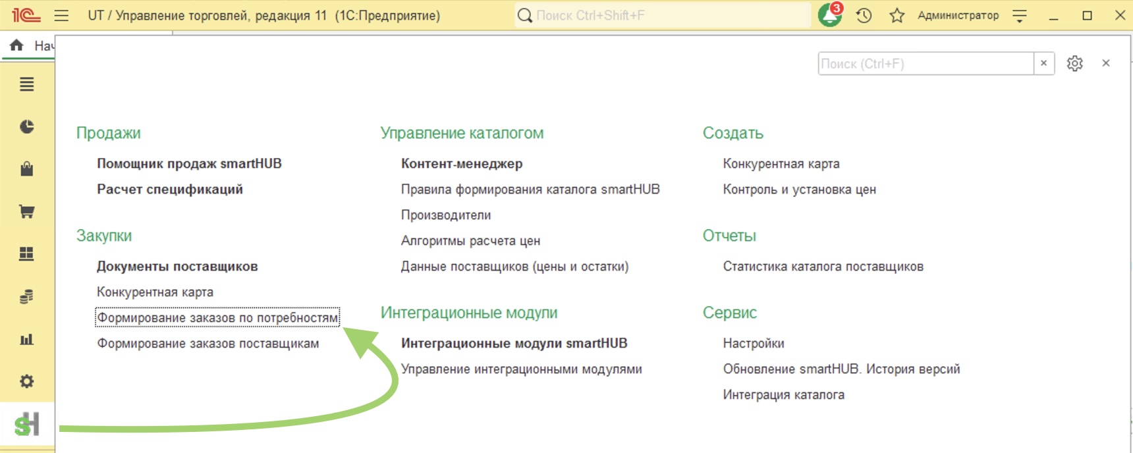Open the smartHUB SH section in sidebar
The image size is (1133, 453).
[27, 424]
